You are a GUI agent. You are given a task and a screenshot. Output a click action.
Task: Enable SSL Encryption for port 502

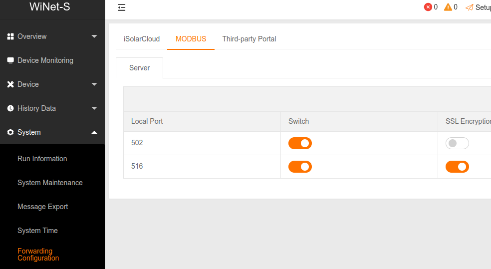click(457, 143)
